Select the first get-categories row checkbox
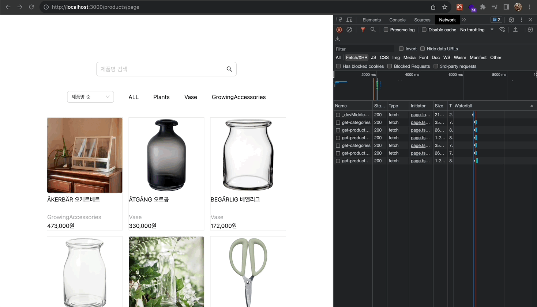537x307 pixels. (x=338, y=122)
